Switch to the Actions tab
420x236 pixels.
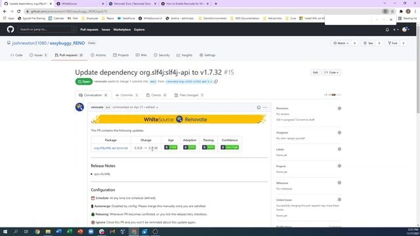click(98, 55)
